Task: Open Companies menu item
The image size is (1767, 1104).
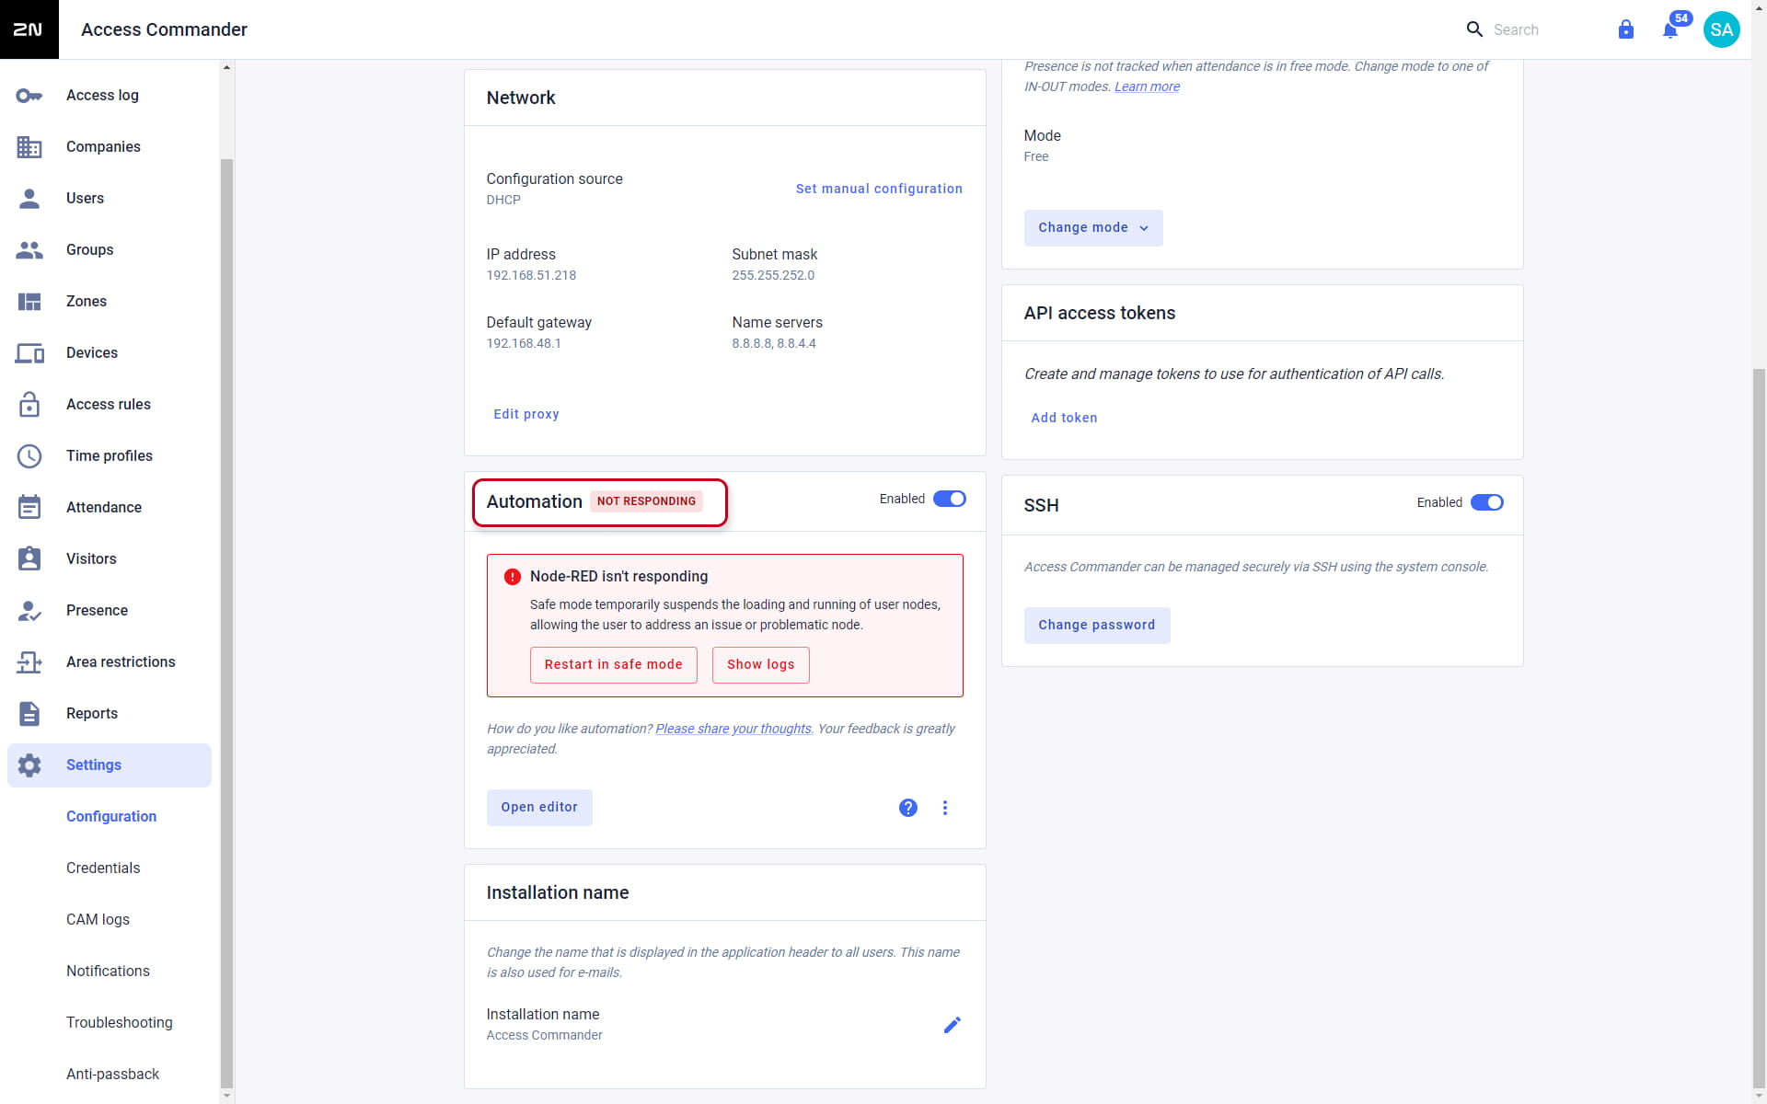Action: pos(110,147)
